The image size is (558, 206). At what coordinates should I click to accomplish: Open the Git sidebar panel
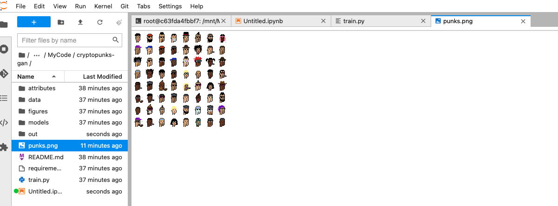click(4, 74)
